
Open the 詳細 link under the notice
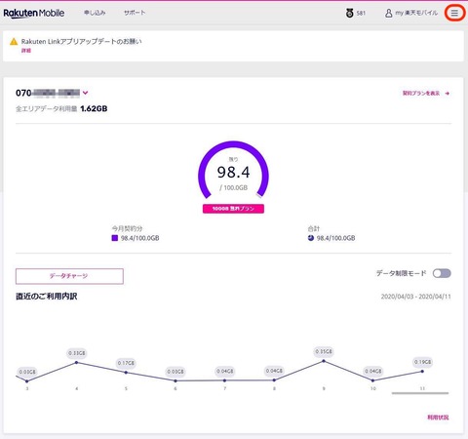tap(26, 51)
